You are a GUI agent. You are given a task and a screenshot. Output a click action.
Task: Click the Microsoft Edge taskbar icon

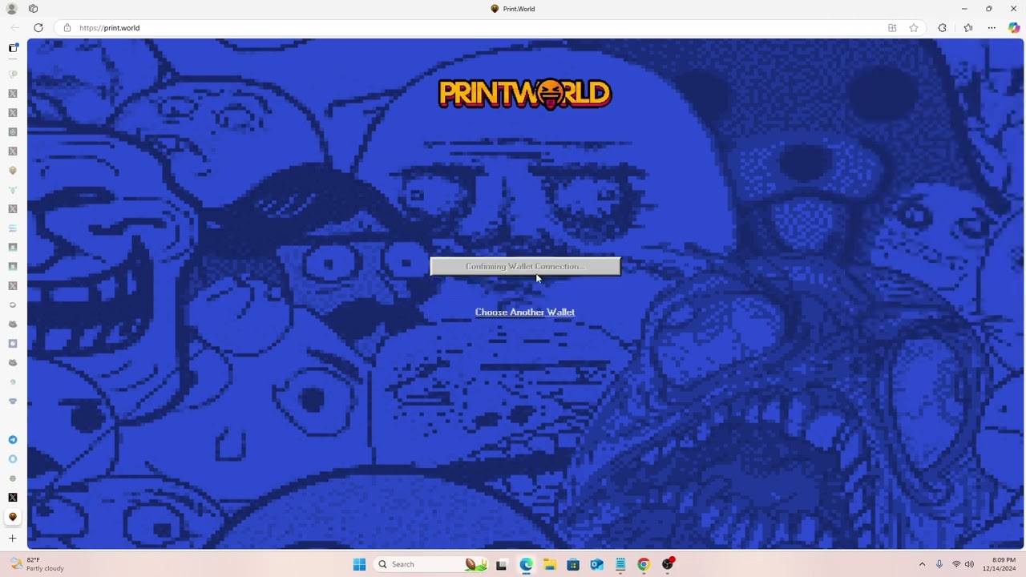coord(526,564)
